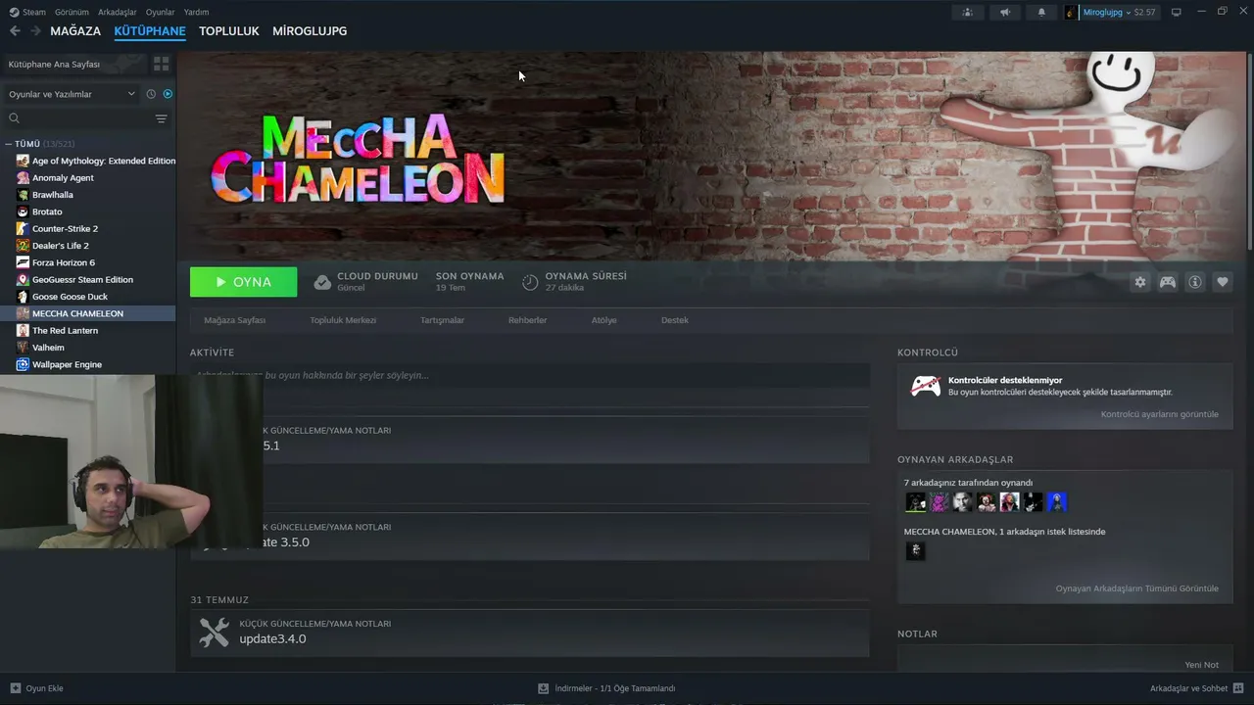1254x705 pixels.
Task: Switch to the TOPLULUK tab
Action: point(229,31)
